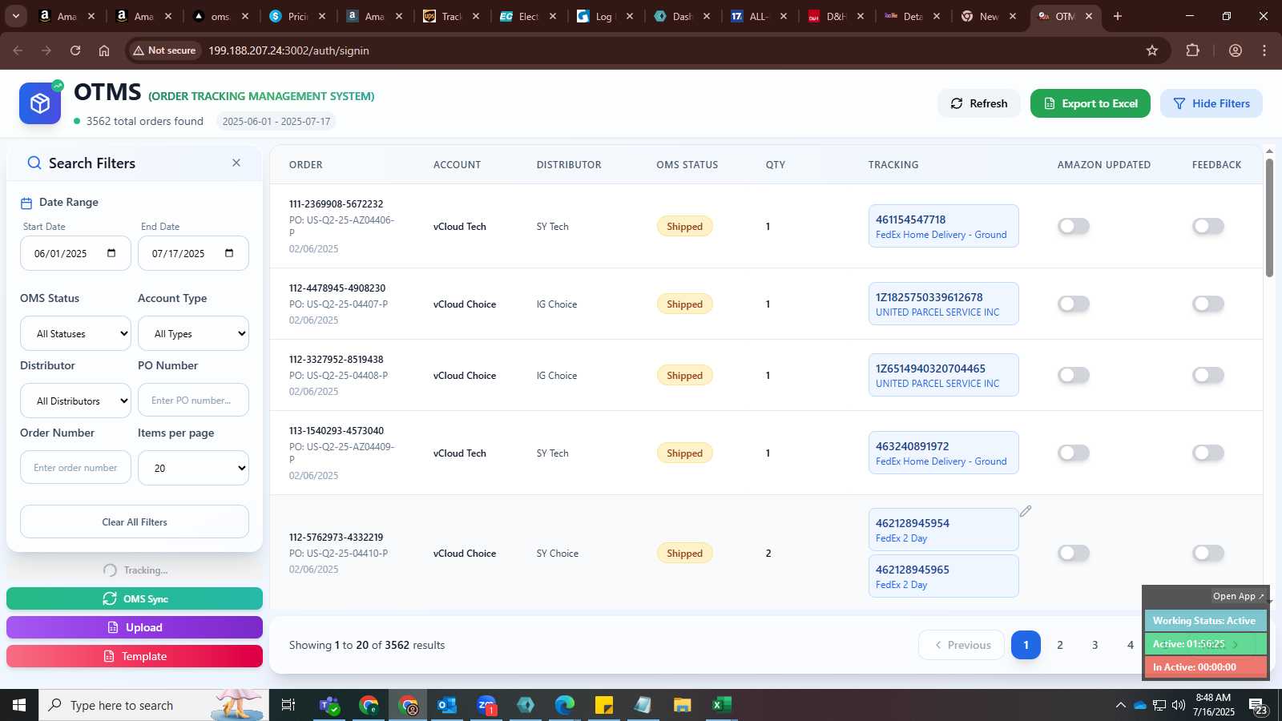Open the Start Date calendar picker icon
The width and height of the screenshot is (1282, 721).
[x=111, y=253]
